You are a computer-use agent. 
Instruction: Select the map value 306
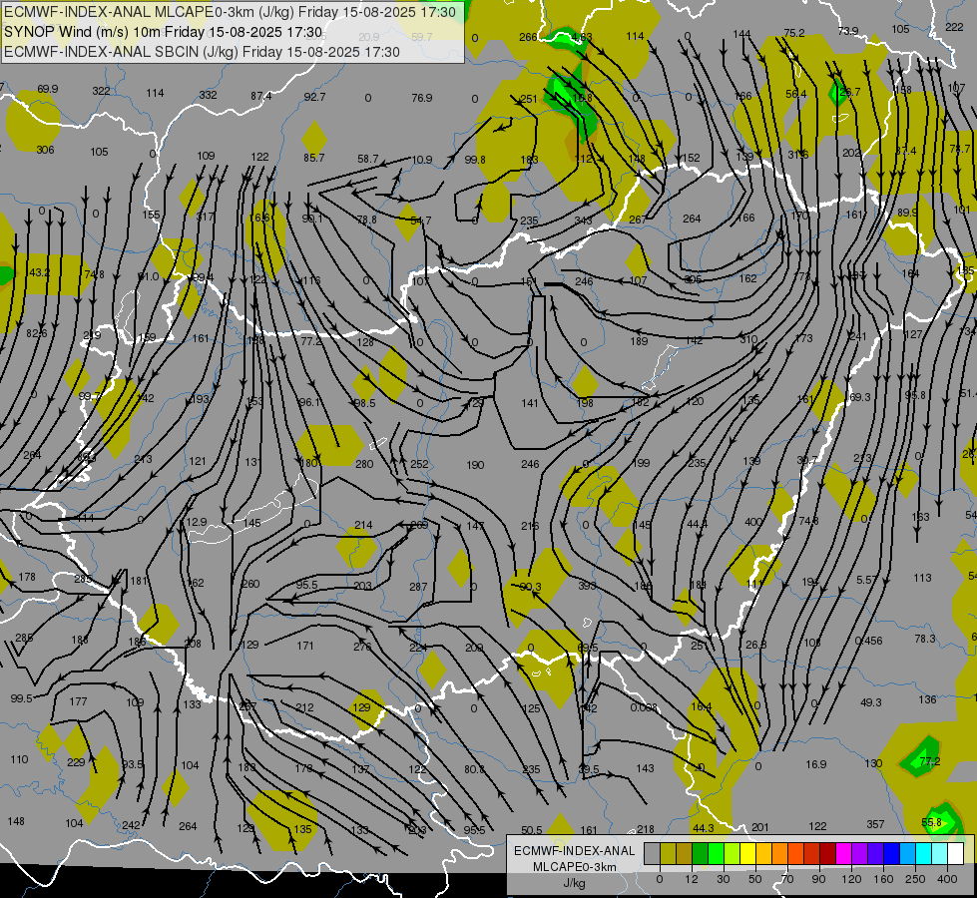[45, 150]
